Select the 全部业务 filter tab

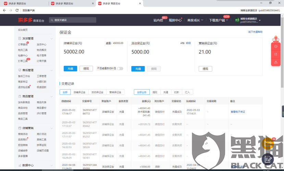pos(141,92)
